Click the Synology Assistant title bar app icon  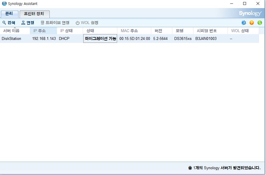tap(4, 3)
